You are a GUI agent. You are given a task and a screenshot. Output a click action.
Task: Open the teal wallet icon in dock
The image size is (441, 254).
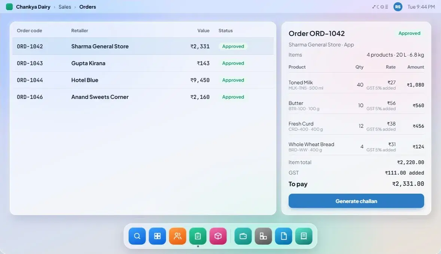(243, 236)
